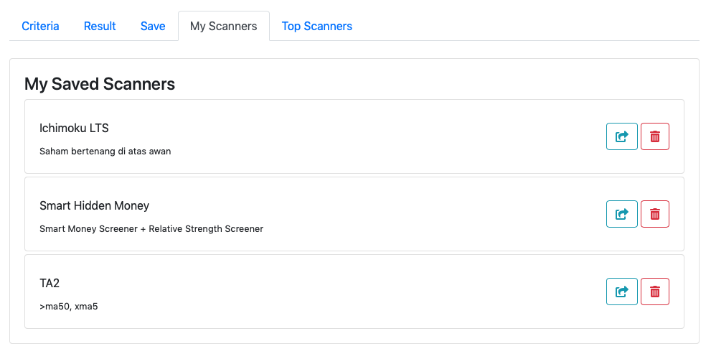Delete the Ichimoku LTS scanner
Screen dimensions: 711x354
pos(655,136)
